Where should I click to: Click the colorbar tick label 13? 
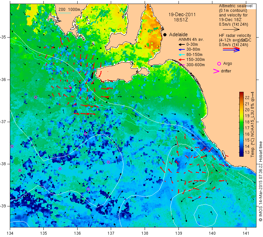pyautogui.click(x=247, y=152)
